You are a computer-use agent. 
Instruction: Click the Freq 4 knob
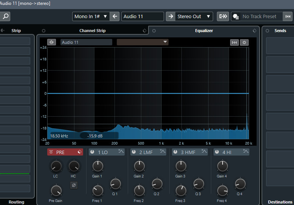pos(223,191)
